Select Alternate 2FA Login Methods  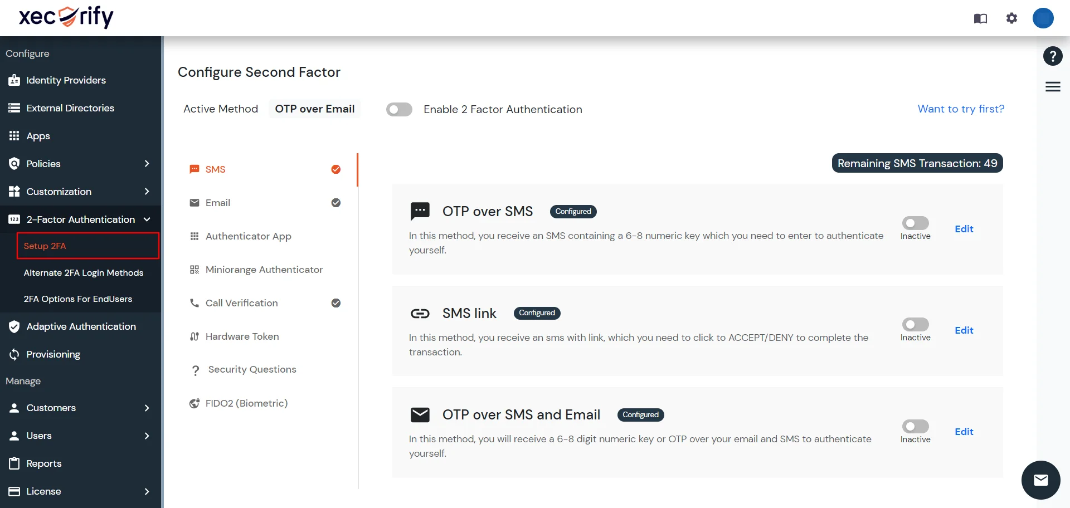[x=83, y=273]
